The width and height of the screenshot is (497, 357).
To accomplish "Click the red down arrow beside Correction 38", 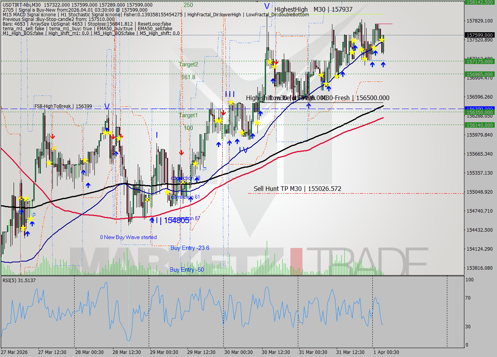I will click(182, 153).
